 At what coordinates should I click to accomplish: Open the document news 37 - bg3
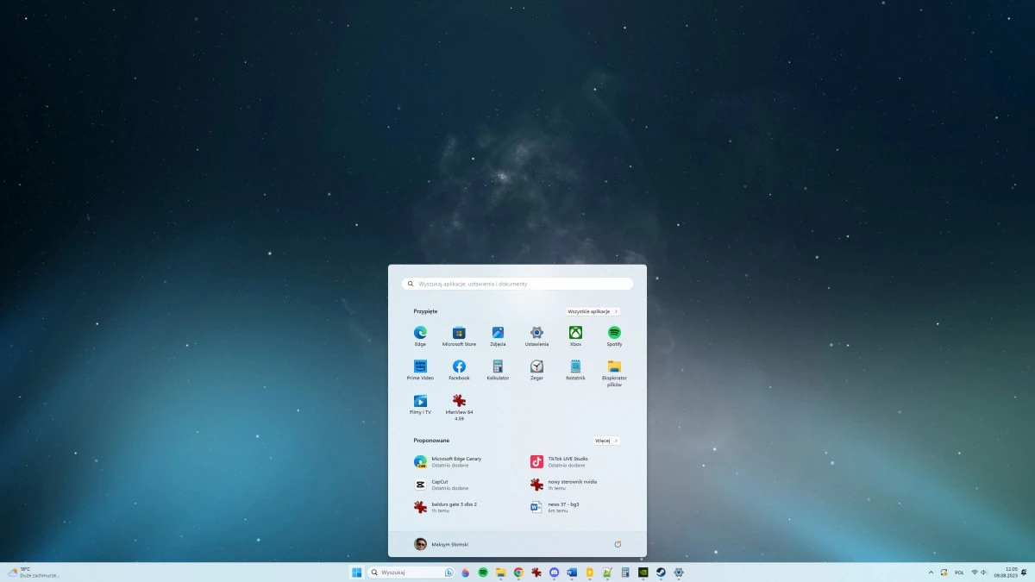[565, 507]
